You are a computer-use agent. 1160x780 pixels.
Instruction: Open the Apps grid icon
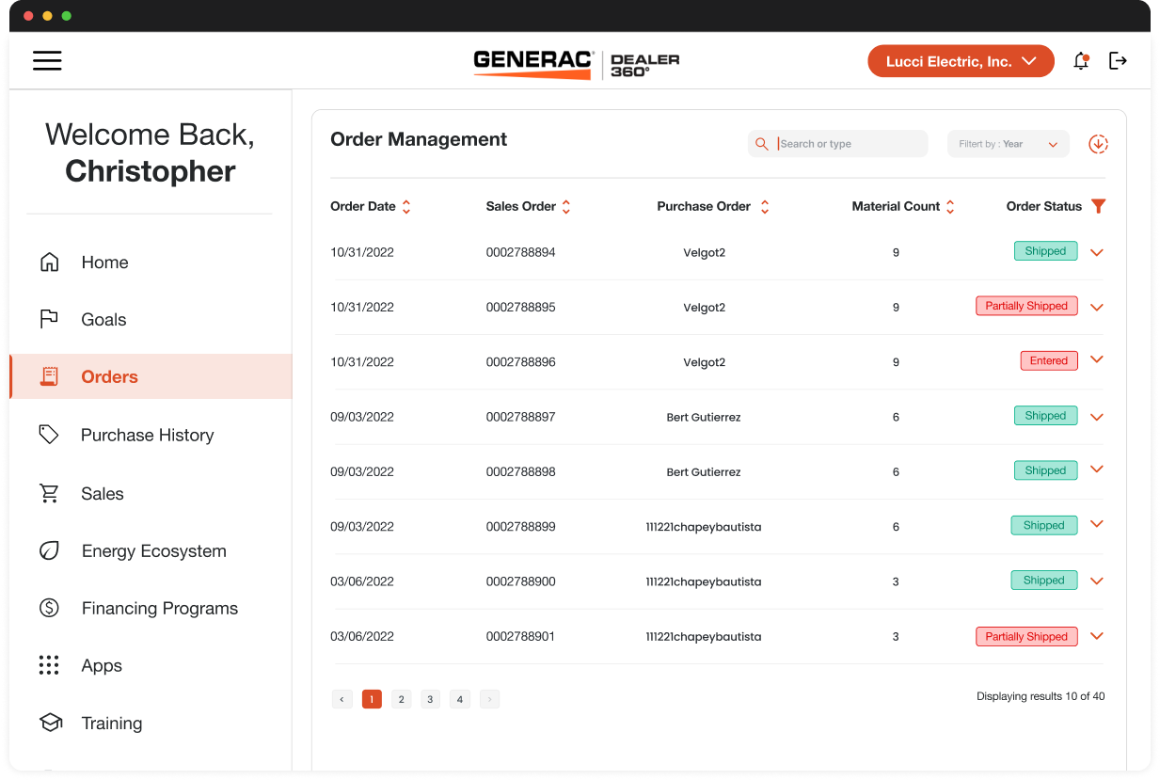49,665
